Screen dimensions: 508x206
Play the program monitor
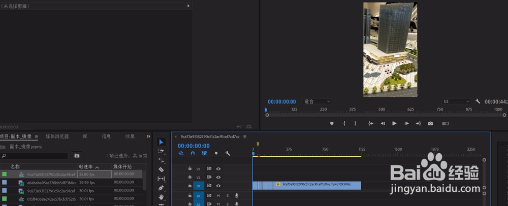tap(394, 123)
